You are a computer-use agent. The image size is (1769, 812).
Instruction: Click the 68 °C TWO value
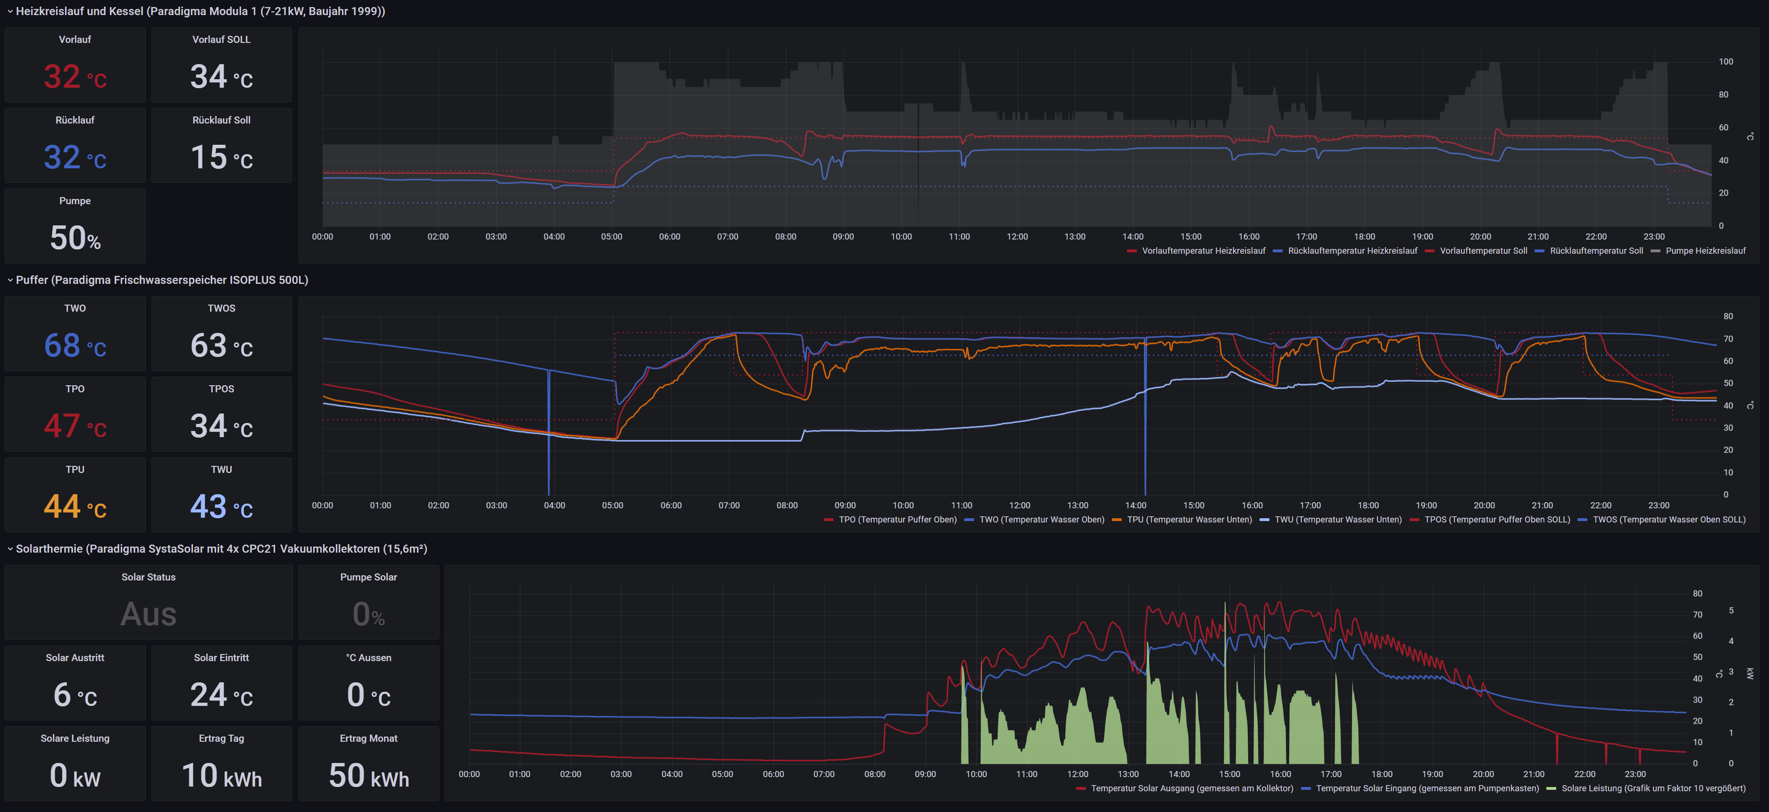tap(75, 345)
